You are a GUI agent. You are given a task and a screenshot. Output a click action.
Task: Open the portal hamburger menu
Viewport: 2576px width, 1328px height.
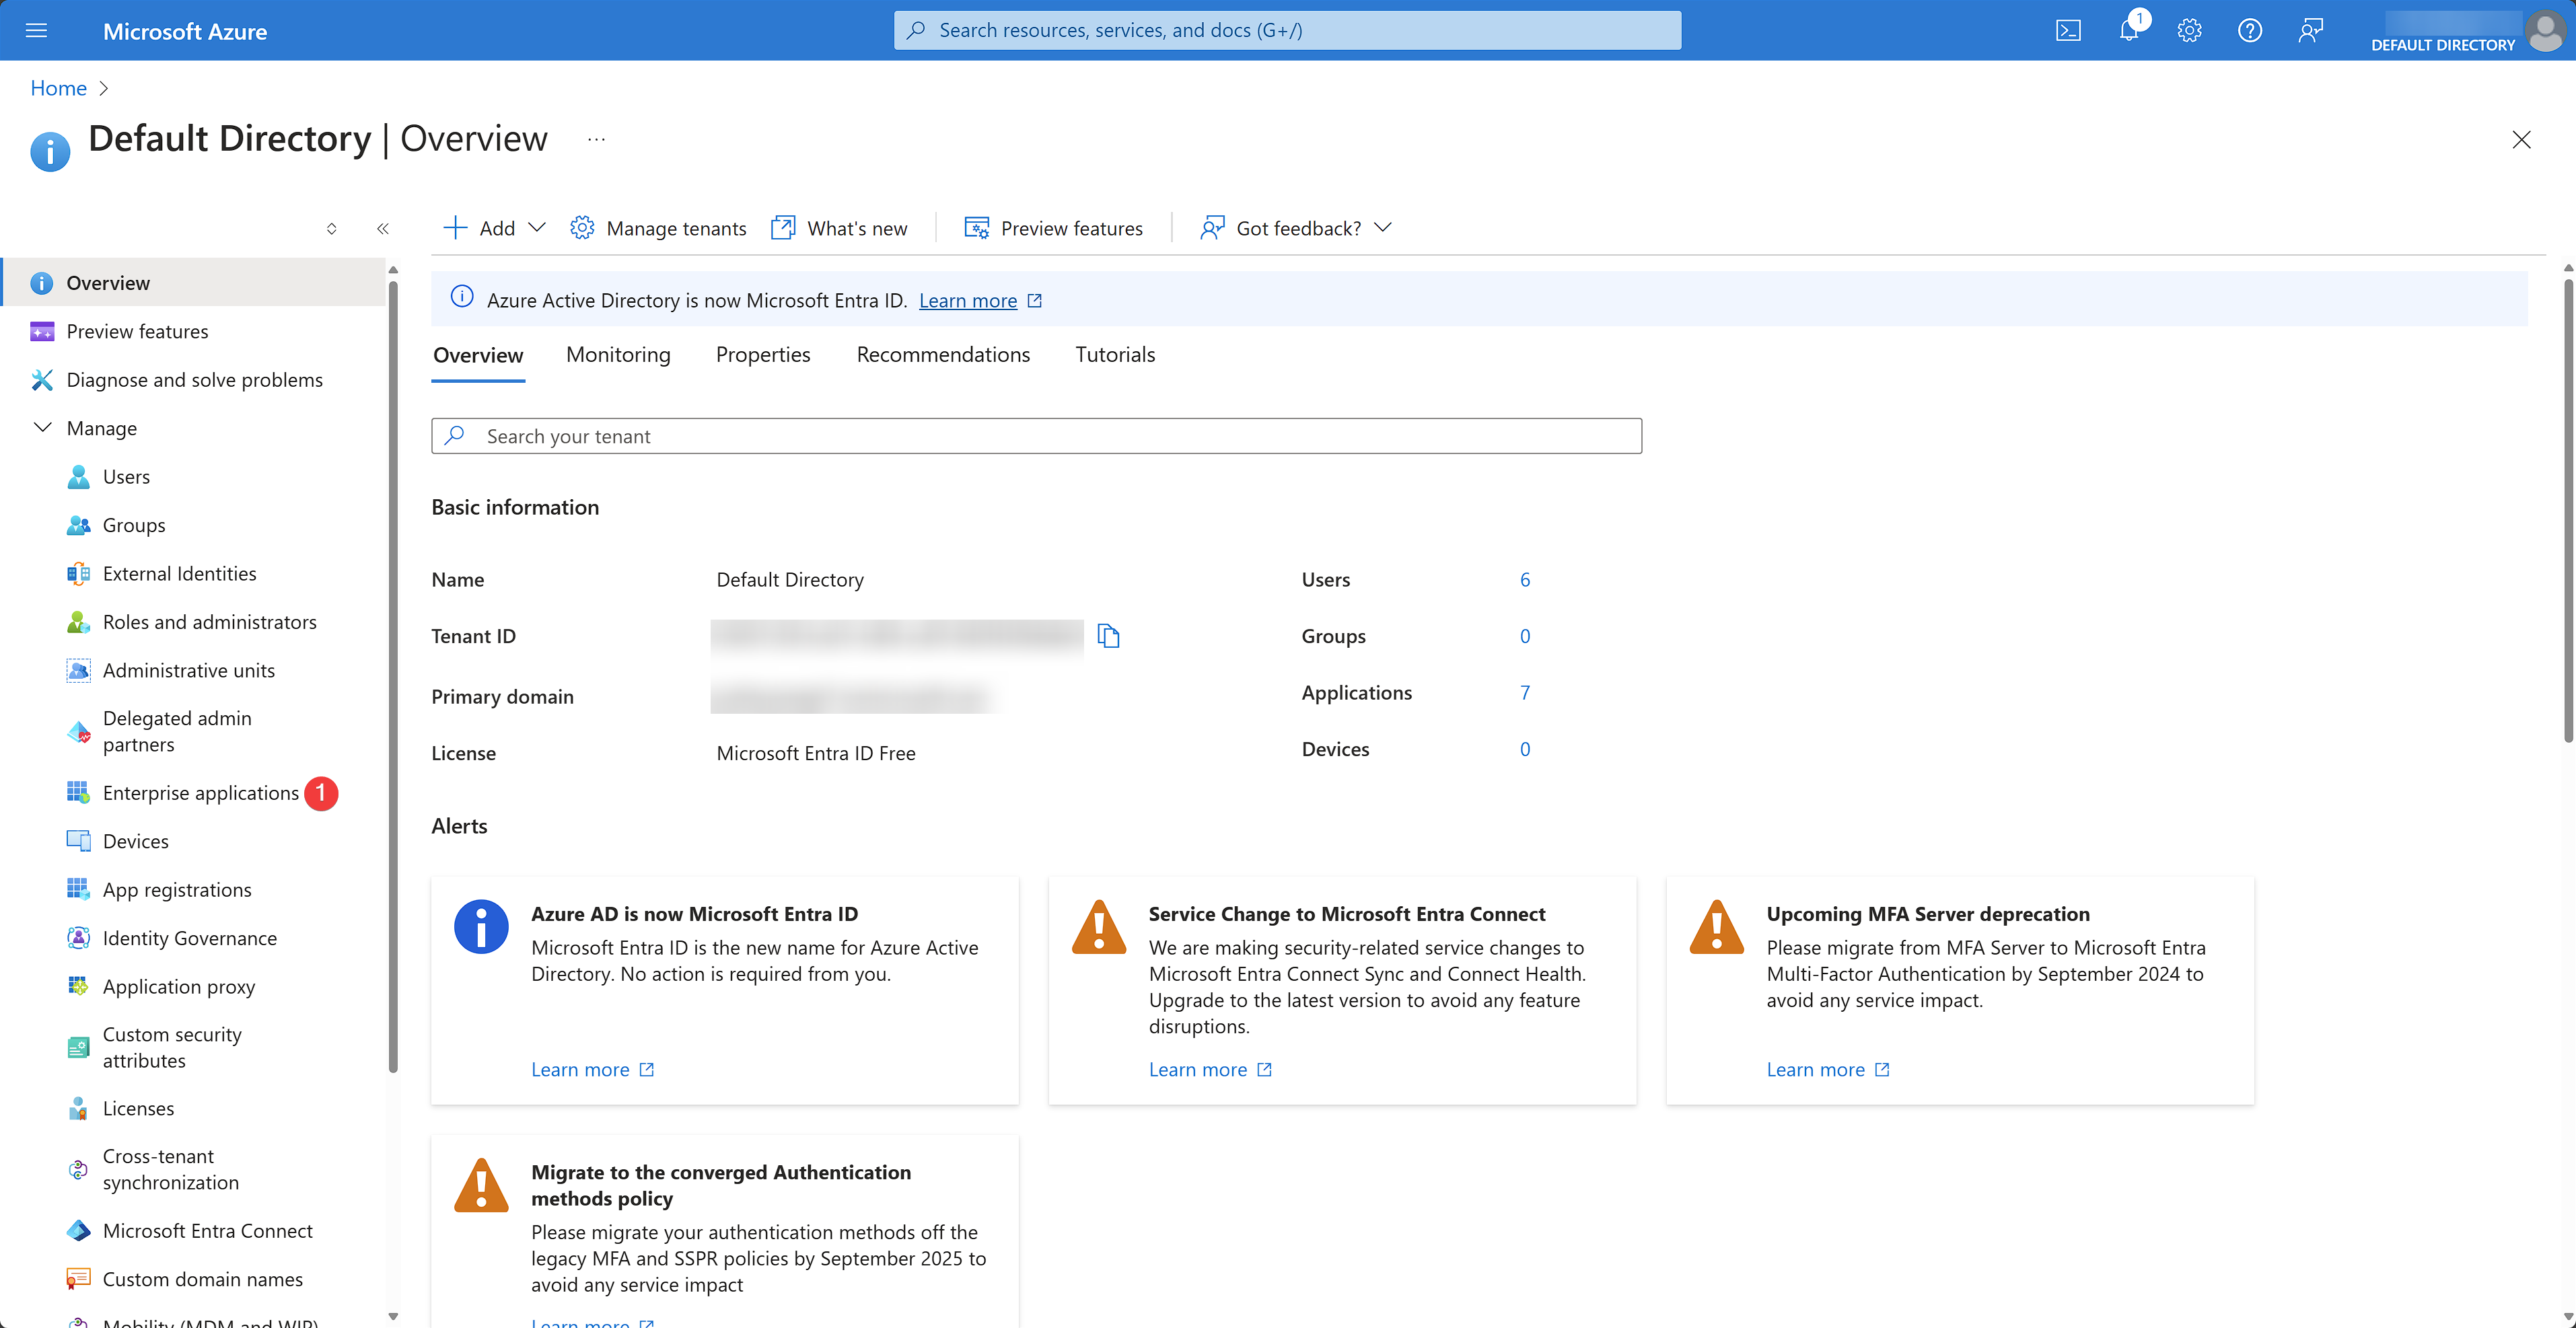36,30
